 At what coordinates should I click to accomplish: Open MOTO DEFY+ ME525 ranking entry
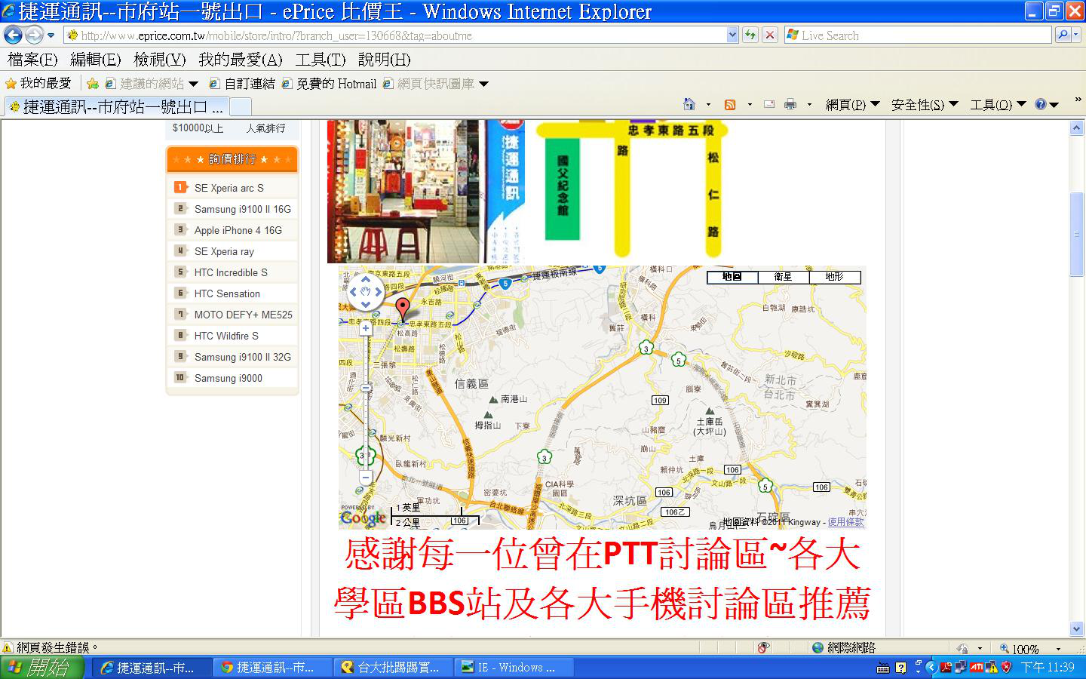243,315
